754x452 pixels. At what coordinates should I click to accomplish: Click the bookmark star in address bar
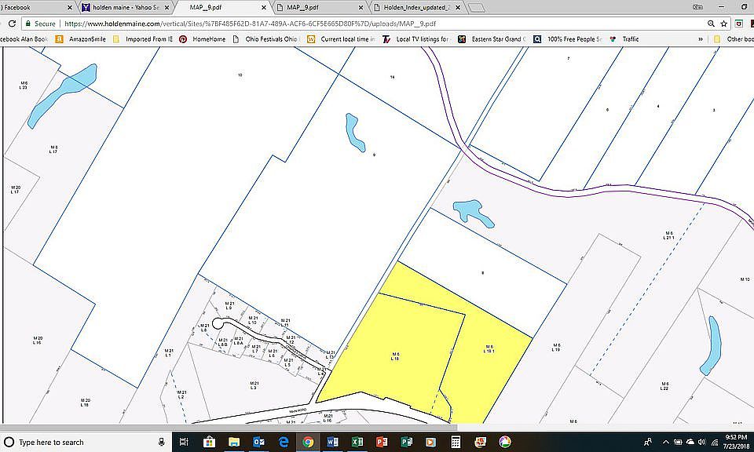pos(724,24)
